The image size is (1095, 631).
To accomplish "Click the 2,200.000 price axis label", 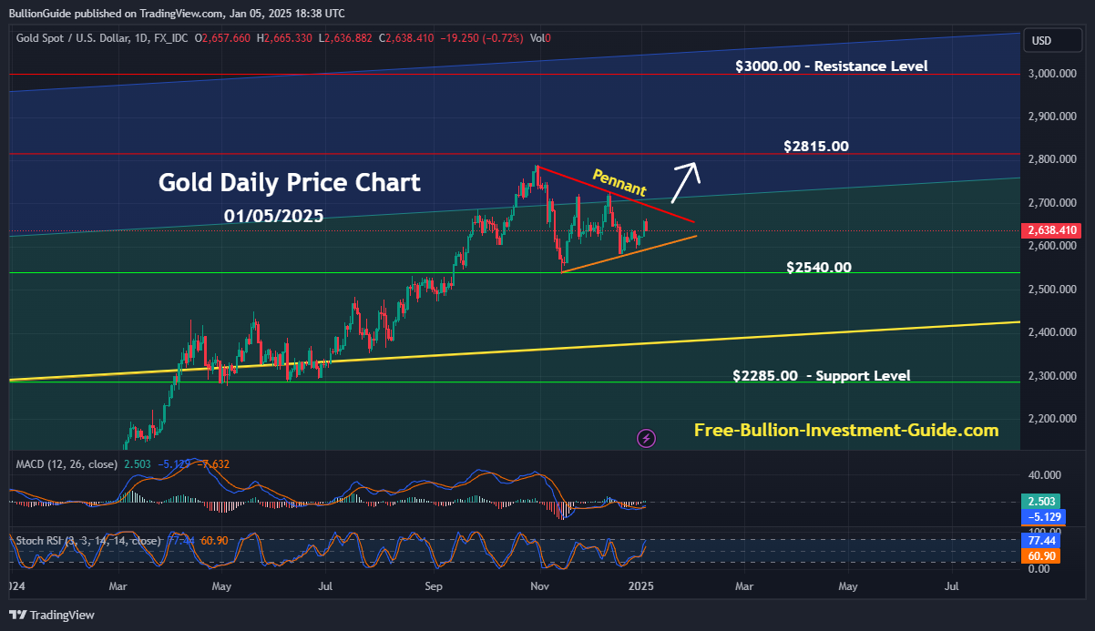I will tap(1054, 419).
